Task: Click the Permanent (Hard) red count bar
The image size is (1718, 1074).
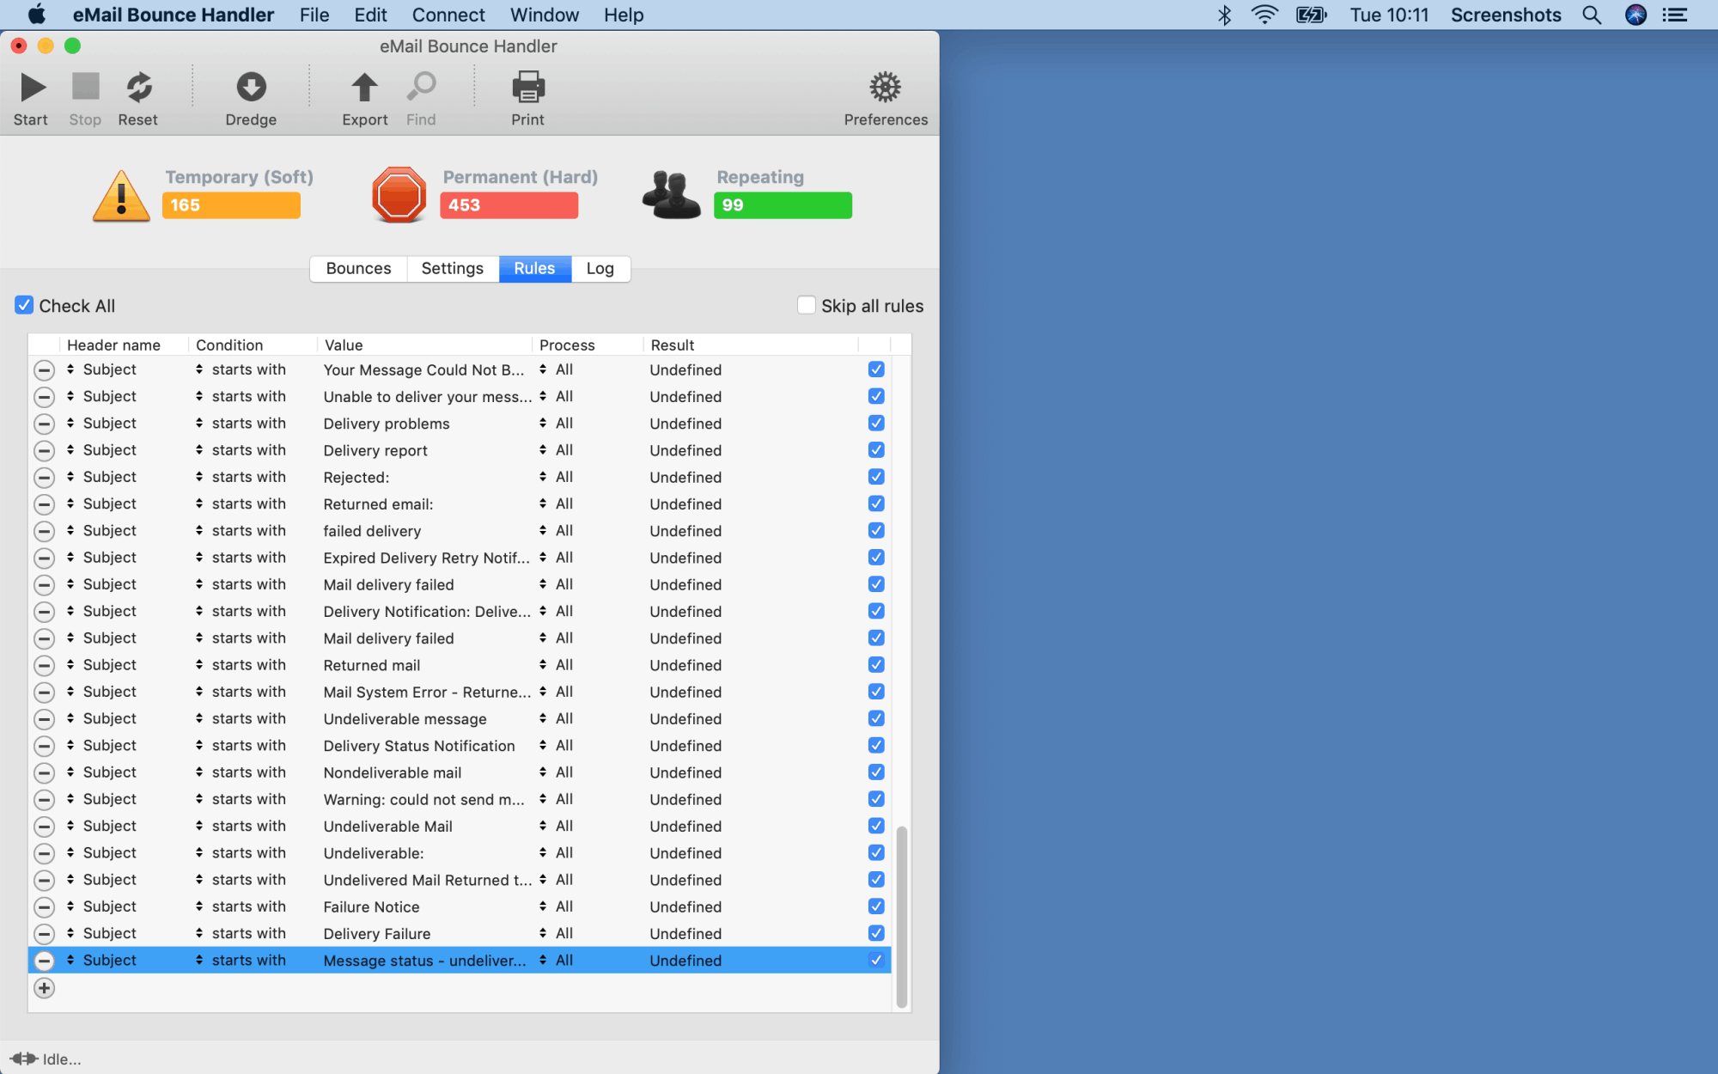Action: tap(509, 205)
